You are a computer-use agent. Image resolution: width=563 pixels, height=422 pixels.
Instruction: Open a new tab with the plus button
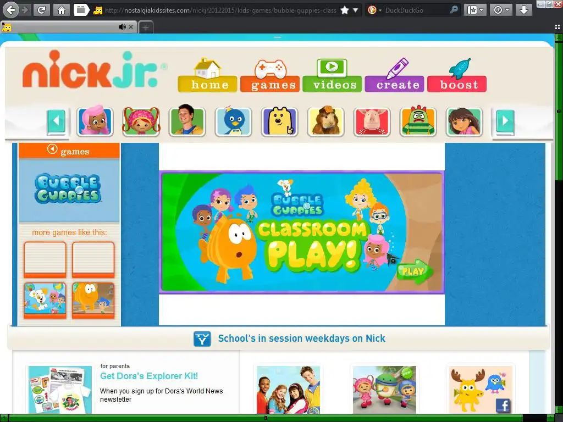click(146, 27)
